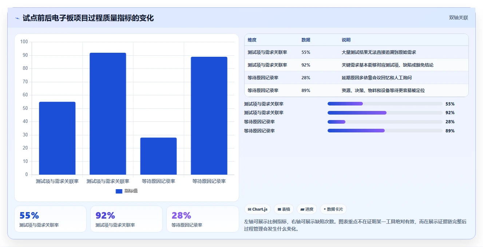Click the progress bar showing 92%
The width and height of the screenshot is (483, 247).
coord(385,113)
